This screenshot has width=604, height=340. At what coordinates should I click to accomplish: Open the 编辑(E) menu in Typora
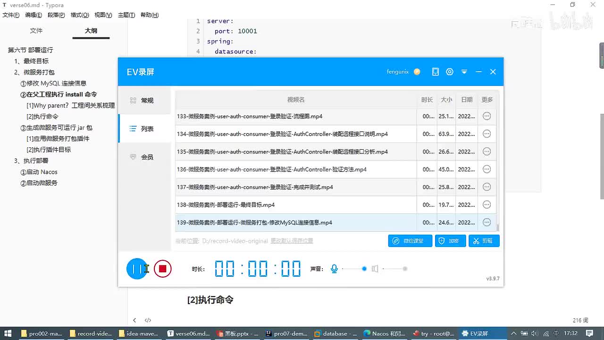click(x=34, y=15)
